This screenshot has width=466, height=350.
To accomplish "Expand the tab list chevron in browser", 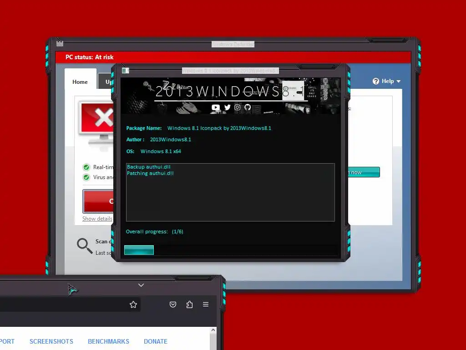I will [x=141, y=285].
